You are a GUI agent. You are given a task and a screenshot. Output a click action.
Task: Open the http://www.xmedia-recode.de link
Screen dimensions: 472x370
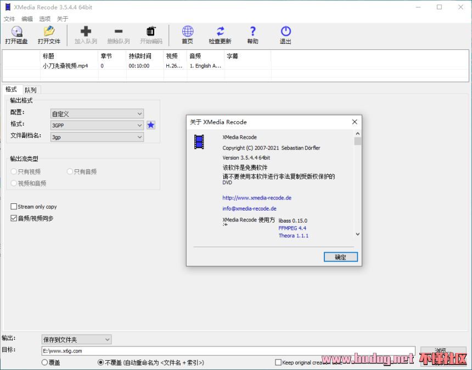point(256,198)
